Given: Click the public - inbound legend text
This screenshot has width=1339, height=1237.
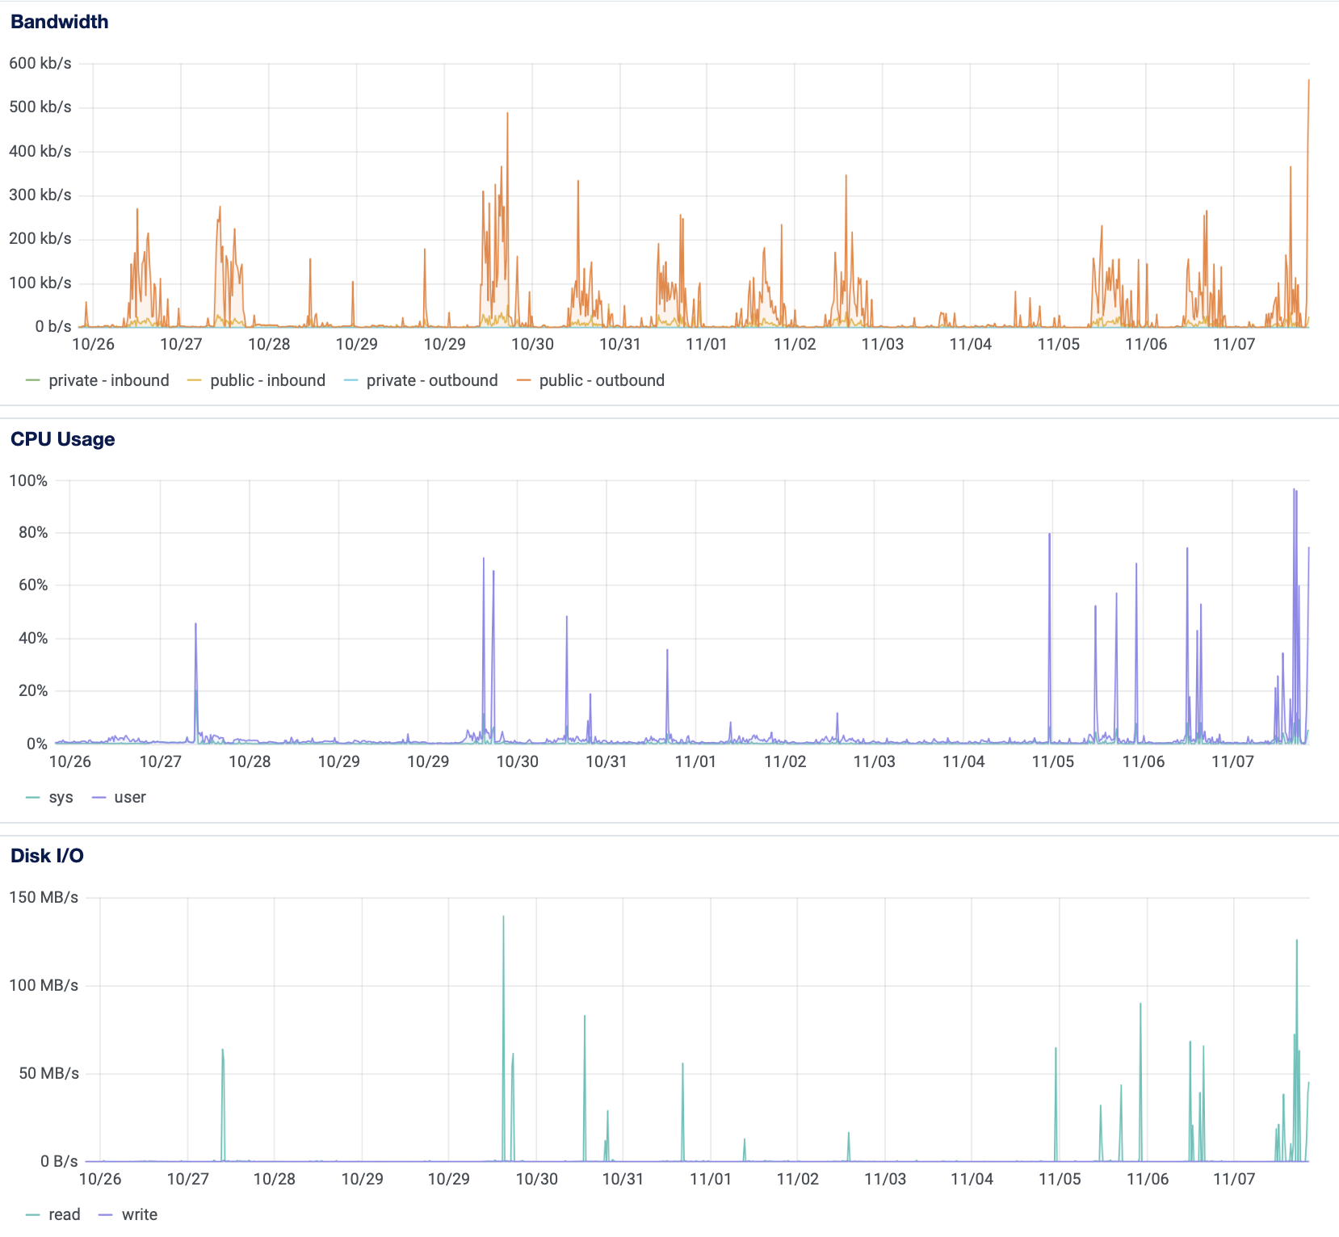Looking at the screenshot, I should coord(267,379).
